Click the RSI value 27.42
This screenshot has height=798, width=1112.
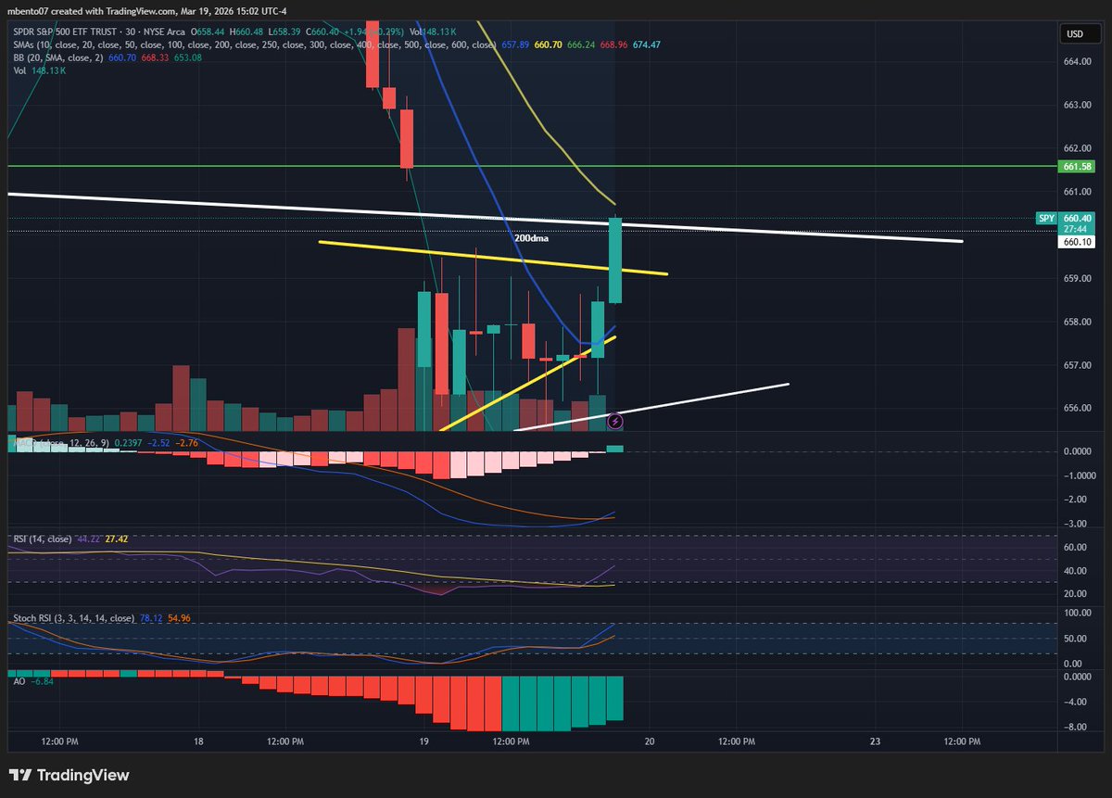coord(116,538)
